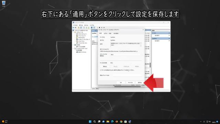The image size is (220, 124).
Task: Open the Recycle Bin desktop icon
Action: (4, 4)
